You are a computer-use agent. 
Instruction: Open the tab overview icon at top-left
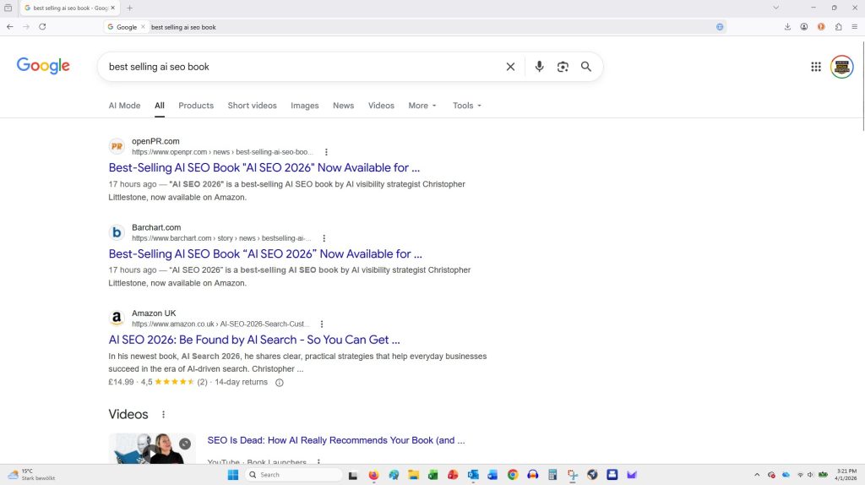click(x=8, y=8)
